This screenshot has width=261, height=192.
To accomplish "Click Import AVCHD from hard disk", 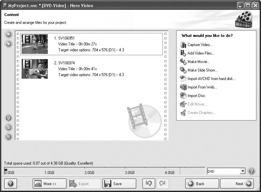I will pos(211,79).
